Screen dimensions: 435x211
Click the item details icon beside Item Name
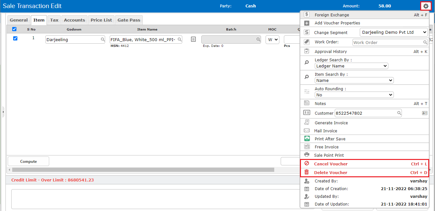click(193, 39)
